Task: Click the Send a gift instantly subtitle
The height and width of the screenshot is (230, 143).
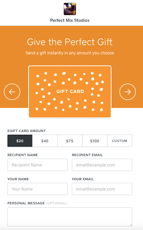Action: [x=70, y=53]
